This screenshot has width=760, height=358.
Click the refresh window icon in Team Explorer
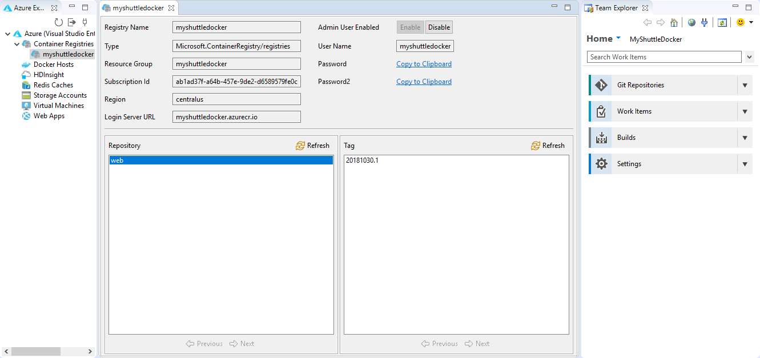click(x=722, y=22)
